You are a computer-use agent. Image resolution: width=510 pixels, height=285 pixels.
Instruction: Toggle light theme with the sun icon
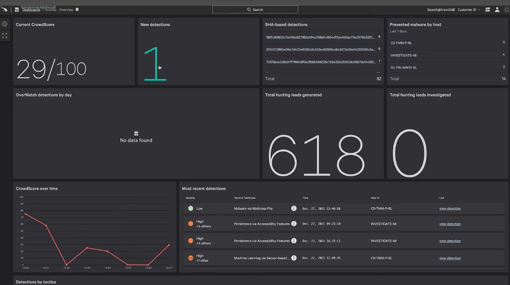506,10
